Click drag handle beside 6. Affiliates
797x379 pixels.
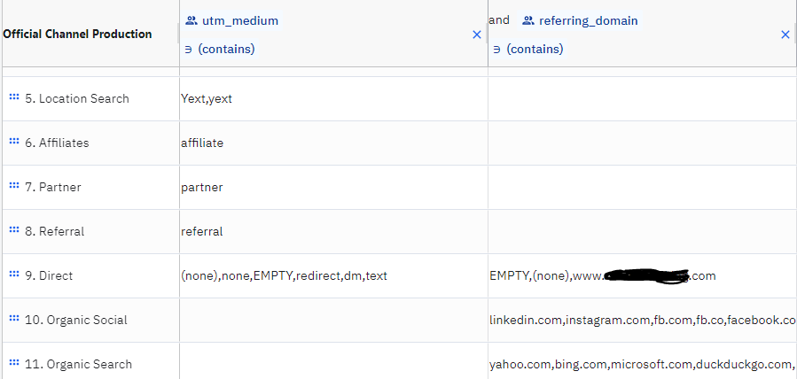point(13,143)
